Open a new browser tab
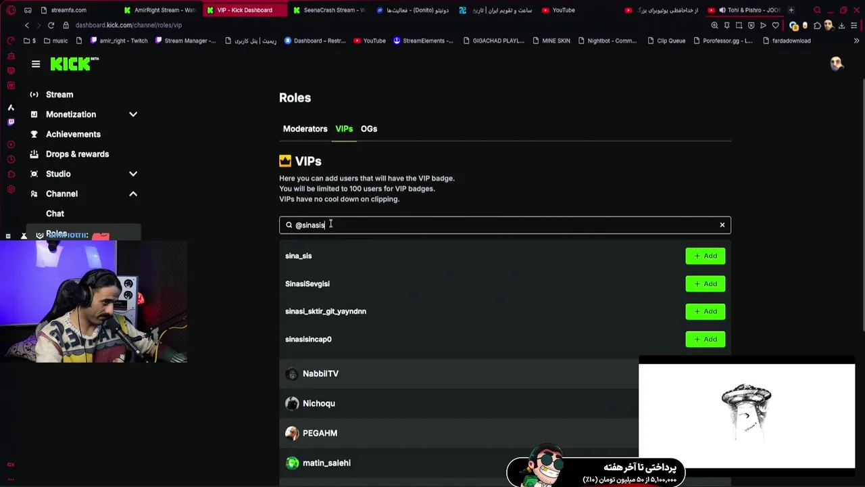 click(x=791, y=10)
